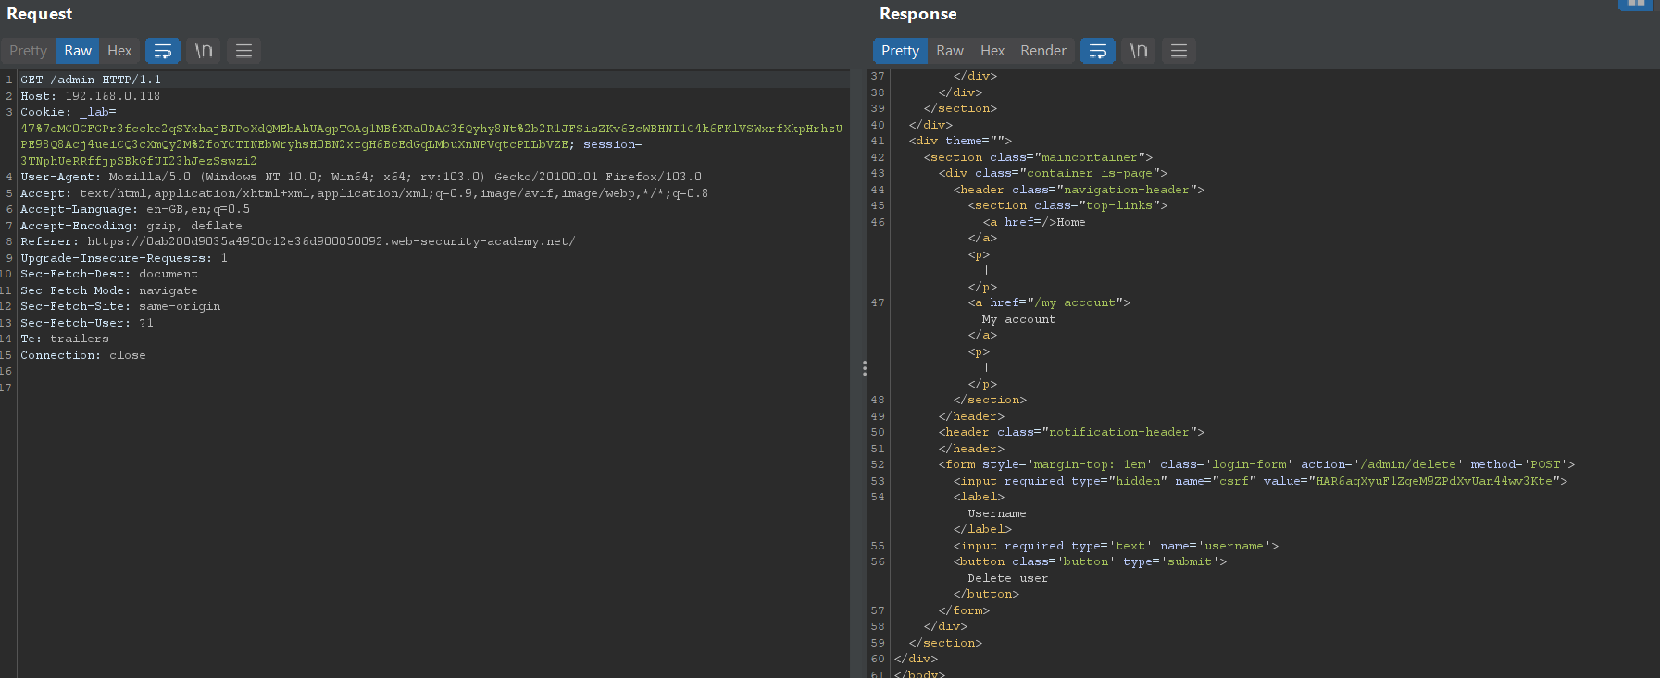Click the section class="maincontainer" line in response
1660x678 pixels.
[x=1038, y=157]
